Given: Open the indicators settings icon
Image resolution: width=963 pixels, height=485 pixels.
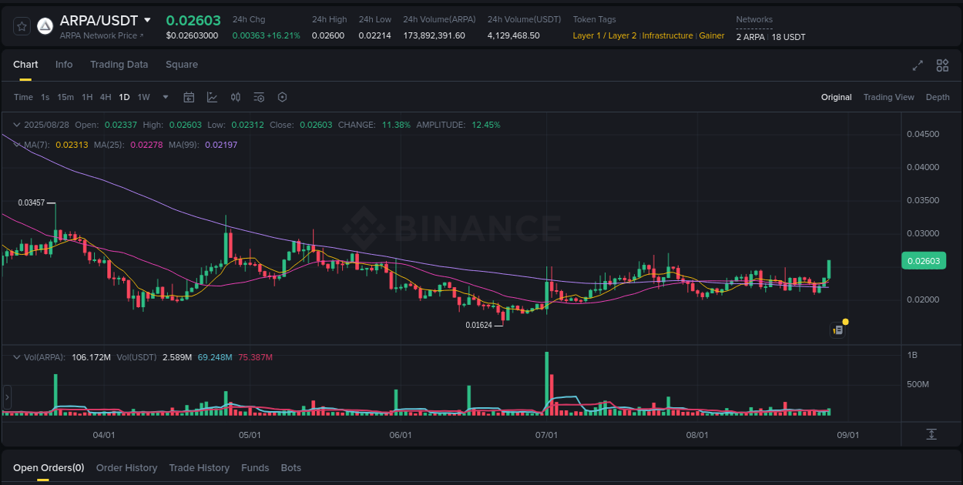Looking at the screenshot, I should (259, 97).
